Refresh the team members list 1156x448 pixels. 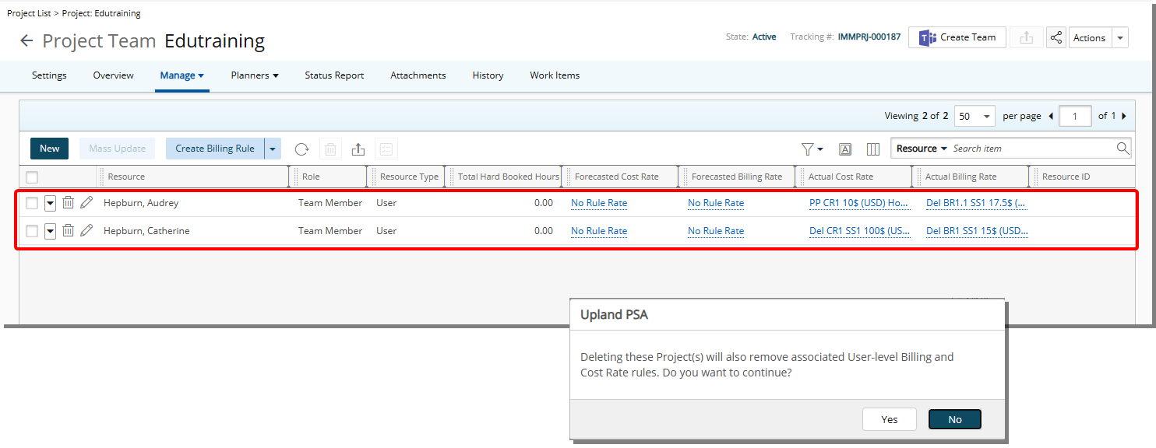(301, 149)
